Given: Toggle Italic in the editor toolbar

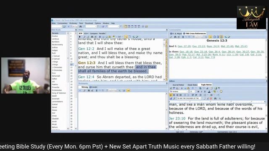Looking at the screenshot, I should (x=201, y=91).
